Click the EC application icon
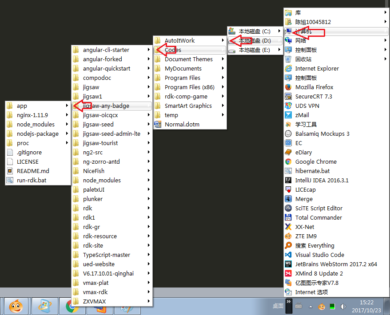This screenshot has width=390, height=315. point(288,143)
